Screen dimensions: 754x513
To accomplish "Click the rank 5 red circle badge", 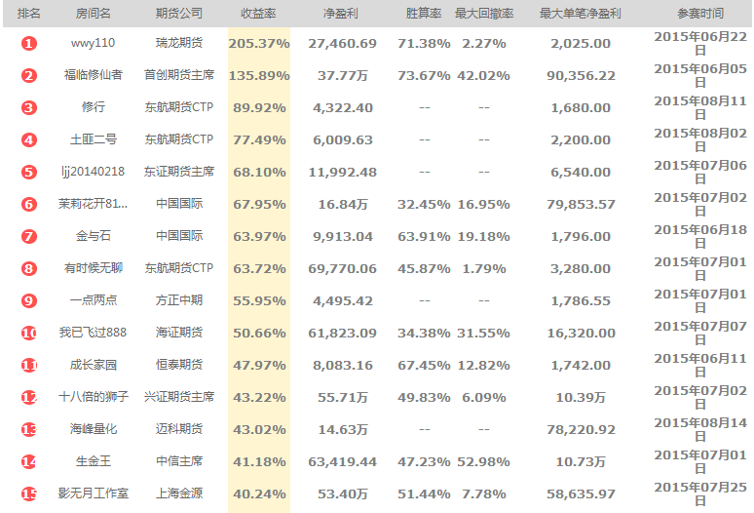I will (29, 173).
